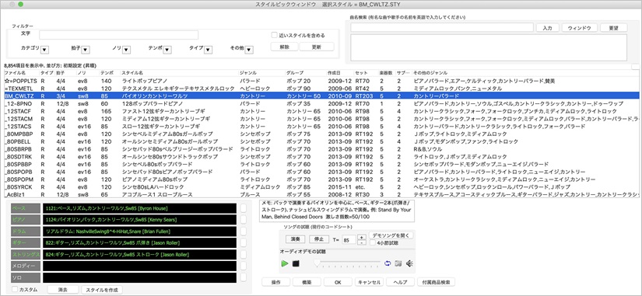
Task: Sort by グループ column header
Action: 306,73
